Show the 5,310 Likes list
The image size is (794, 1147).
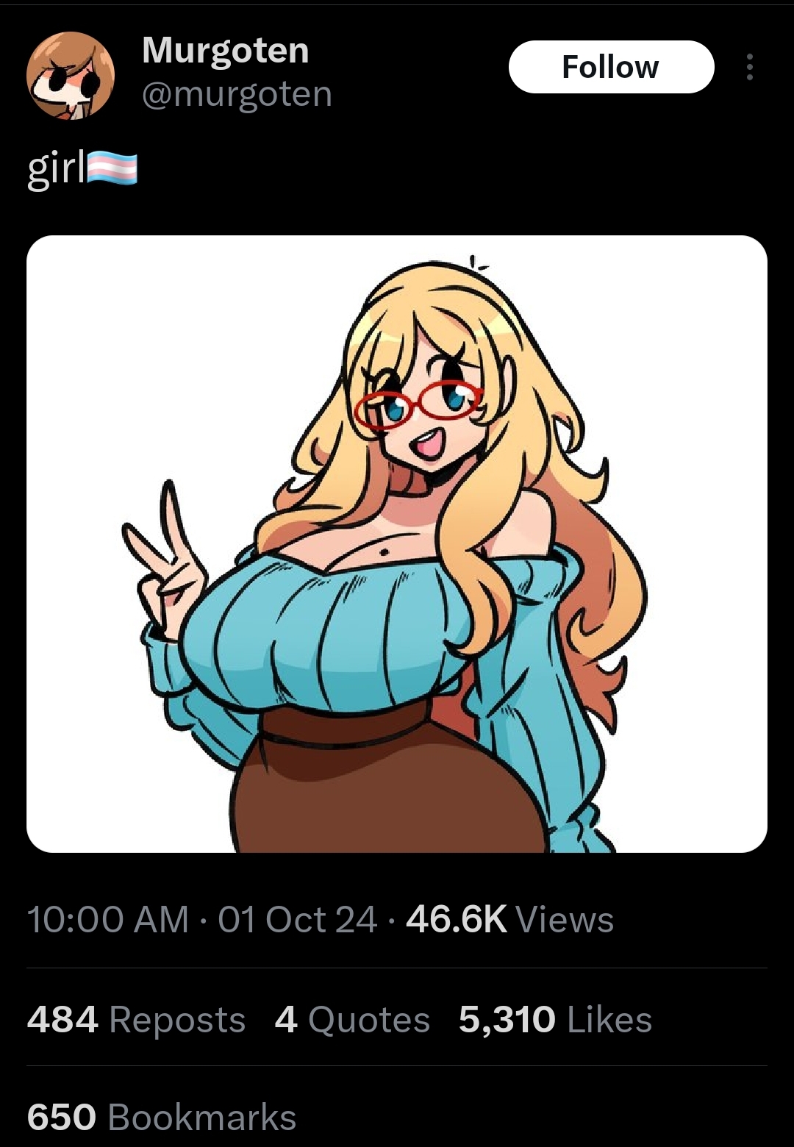(555, 1020)
